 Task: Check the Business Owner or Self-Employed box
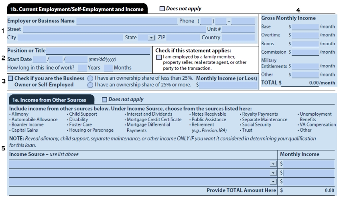10,78
